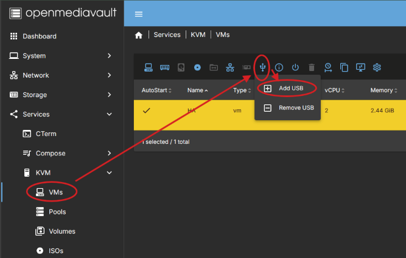Click the power state icon in toolbar
Image resolution: width=406 pixels, height=258 pixels.
pyautogui.click(x=295, y=67)
